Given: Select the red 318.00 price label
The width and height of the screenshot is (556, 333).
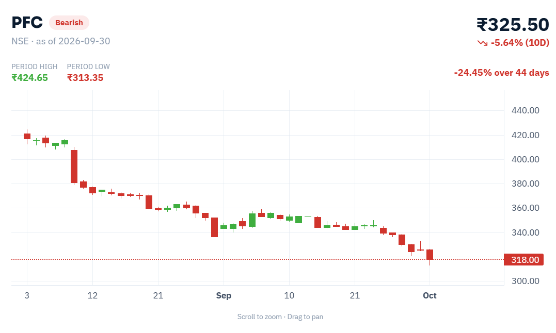Looking at the screenshot, I should point(523,260).
